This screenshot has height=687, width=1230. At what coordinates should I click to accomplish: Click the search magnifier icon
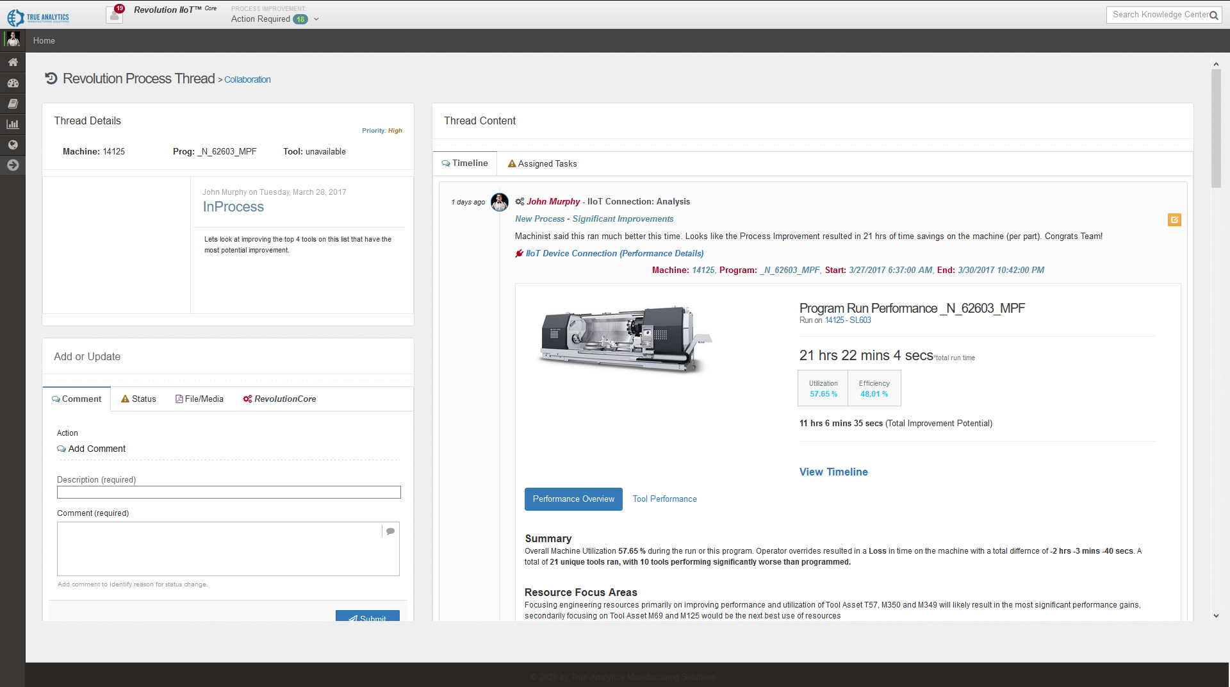tap(1213, 15)
